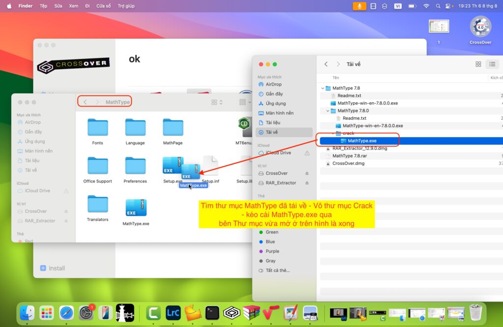
Task: Collapse the MathType 7.8 folder tree
Action: (x=323, y=88)
